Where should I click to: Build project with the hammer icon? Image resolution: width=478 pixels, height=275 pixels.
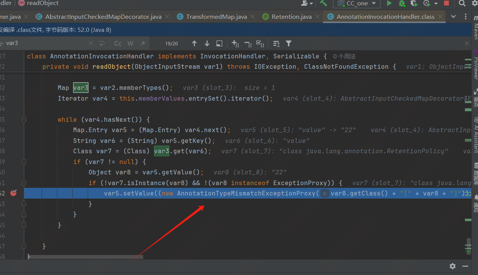click(x=324, y=3)
